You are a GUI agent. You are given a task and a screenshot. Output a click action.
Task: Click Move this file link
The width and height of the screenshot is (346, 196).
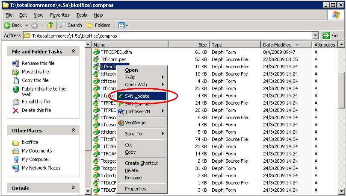[35, 72]
